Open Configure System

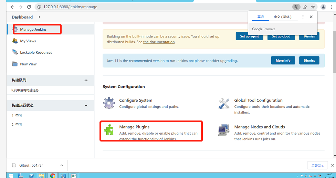136,100
